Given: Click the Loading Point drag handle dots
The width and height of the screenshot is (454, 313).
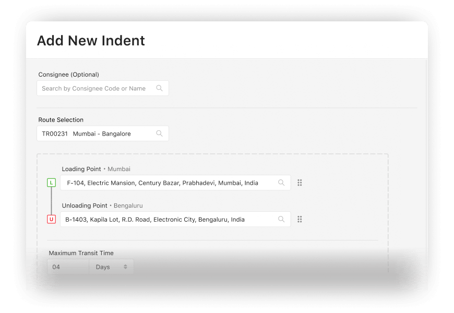Looking at the screenshot, I should pyautogui.click(x=300, y=183).
